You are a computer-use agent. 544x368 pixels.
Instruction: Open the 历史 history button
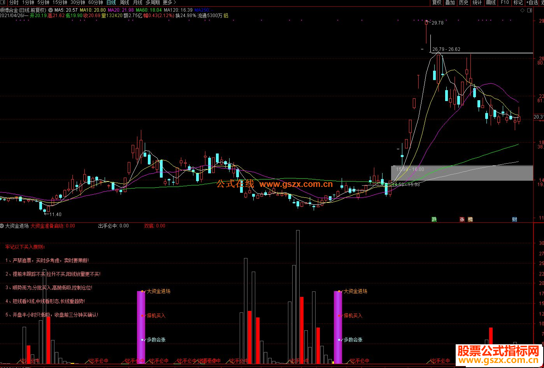coord(463,2)
